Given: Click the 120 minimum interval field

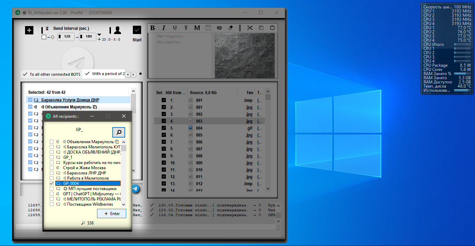Looking at the screenshot, I should pyautogui.click(x=66, y=36).
